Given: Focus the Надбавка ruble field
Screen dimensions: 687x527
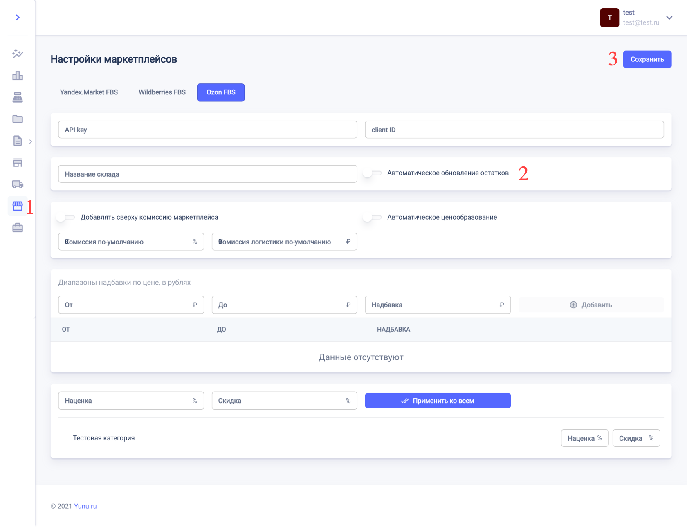Looking at the screenshot, I should coord(438,305).
